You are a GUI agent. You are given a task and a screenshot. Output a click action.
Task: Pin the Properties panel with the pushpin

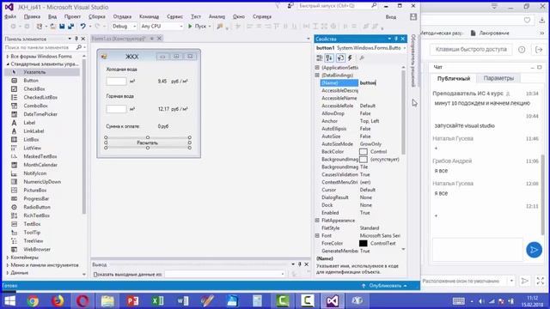click(x=396, y=39)
